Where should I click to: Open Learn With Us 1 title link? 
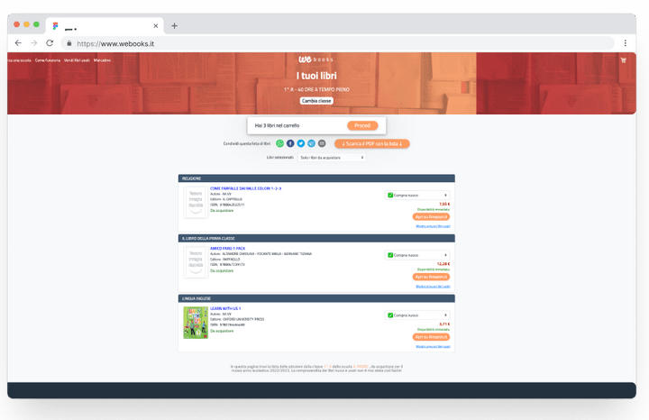click(225, 308)
